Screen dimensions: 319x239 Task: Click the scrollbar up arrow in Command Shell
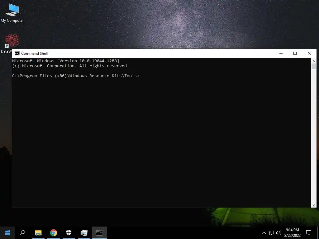pos(314,61)
